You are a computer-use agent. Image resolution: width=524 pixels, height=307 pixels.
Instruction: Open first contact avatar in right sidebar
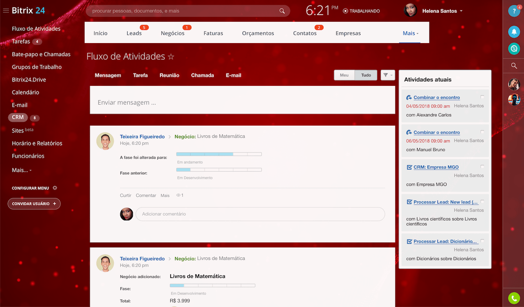[514, 84]
